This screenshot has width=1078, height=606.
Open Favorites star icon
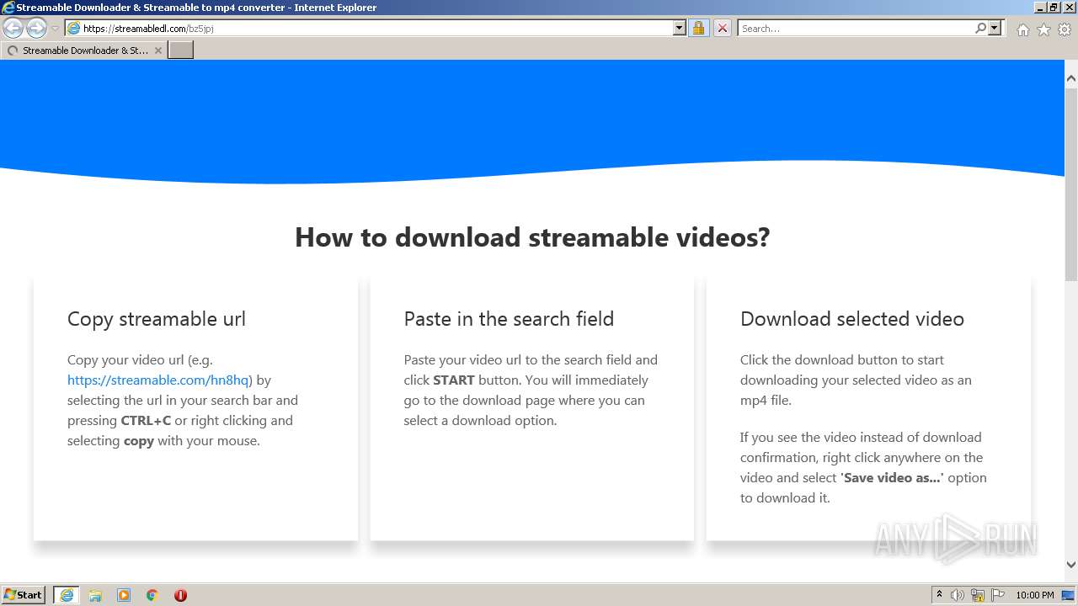pos(1043,29)
